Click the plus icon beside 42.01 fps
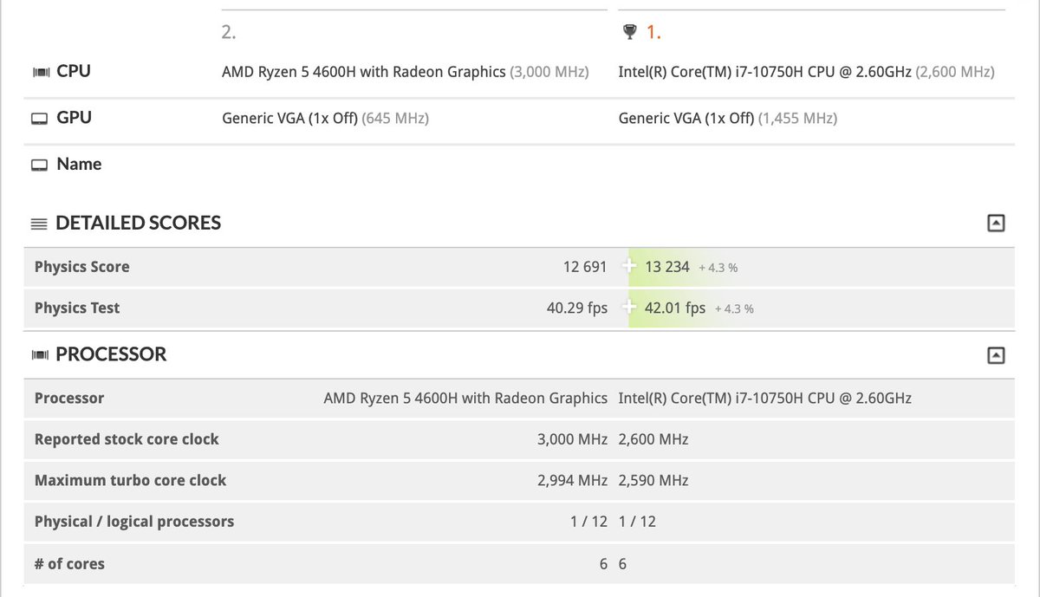Image resolution: width=1040 pixels, height=597 pixels. point(629,308)
